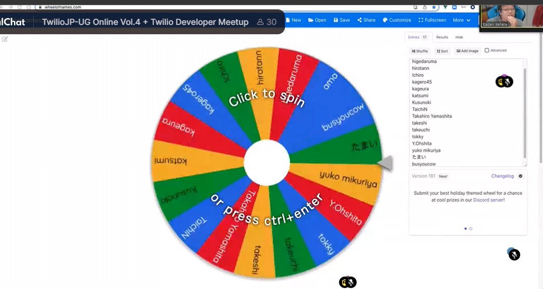Click the bookmark star in address bar
The image size is (543, 289).
tap(434, 7)
